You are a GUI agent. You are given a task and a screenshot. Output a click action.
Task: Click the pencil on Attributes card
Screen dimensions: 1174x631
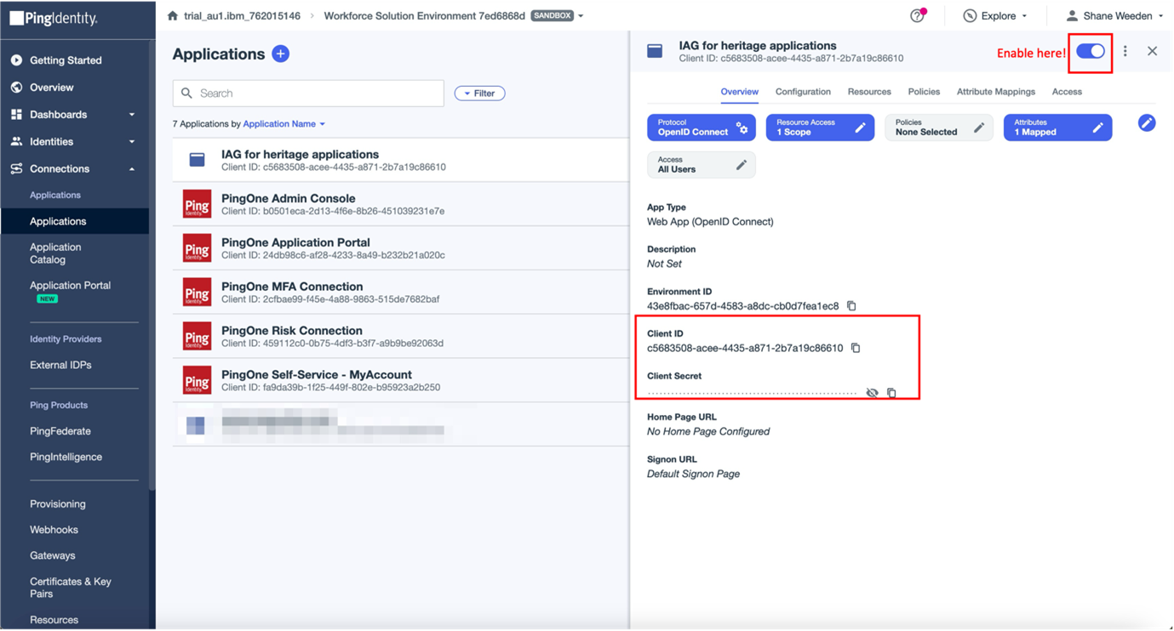pyautogui.click(x=1098, y=128)
